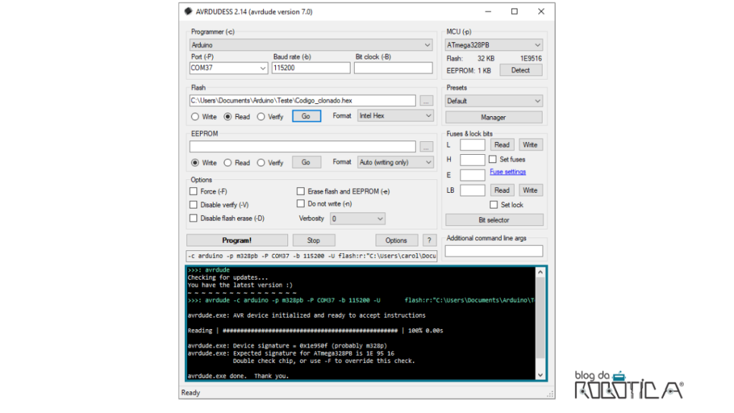This screenshot has height=413, width=734.
Task: Click the LB lock bits input field
Action: click(472, 190)
